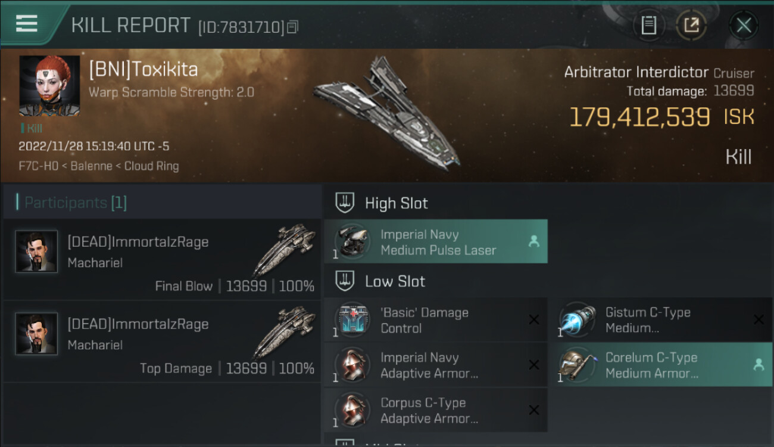Viewport: 774px width, 447px height.
Task: Click the Corpus C-Type Adaptive Armor icon
Action: click(351, 410)
